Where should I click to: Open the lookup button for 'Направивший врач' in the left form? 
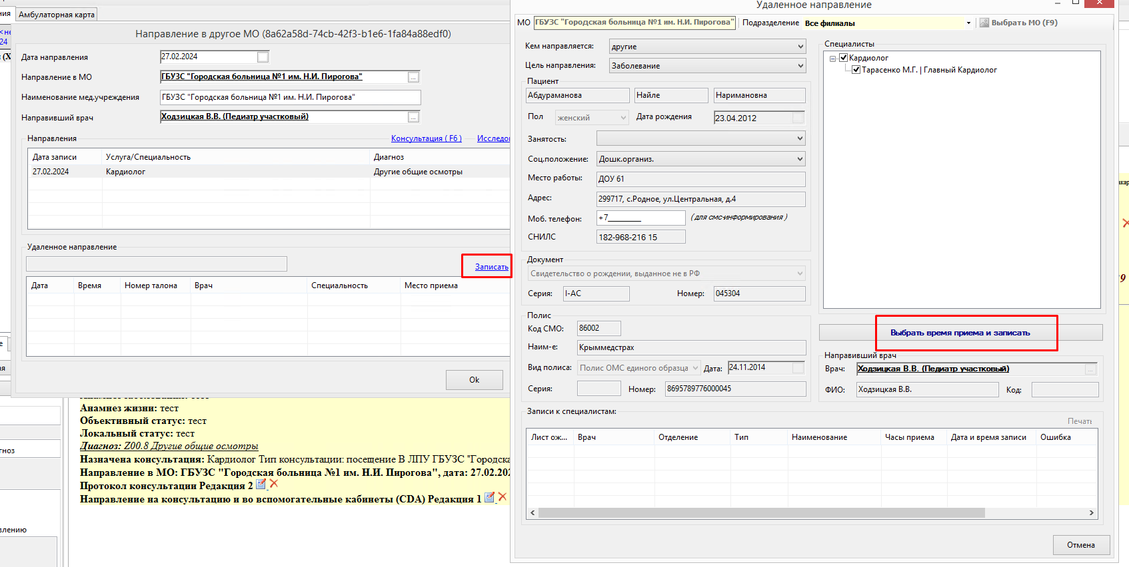pos(413,117)
